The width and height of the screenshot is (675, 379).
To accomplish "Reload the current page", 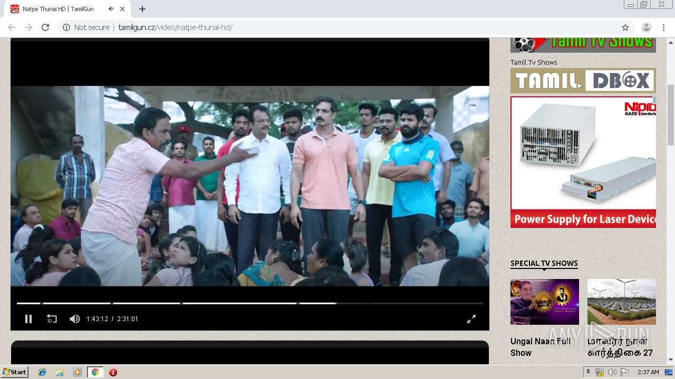I will pyautogui.click(x=45, y=27).
